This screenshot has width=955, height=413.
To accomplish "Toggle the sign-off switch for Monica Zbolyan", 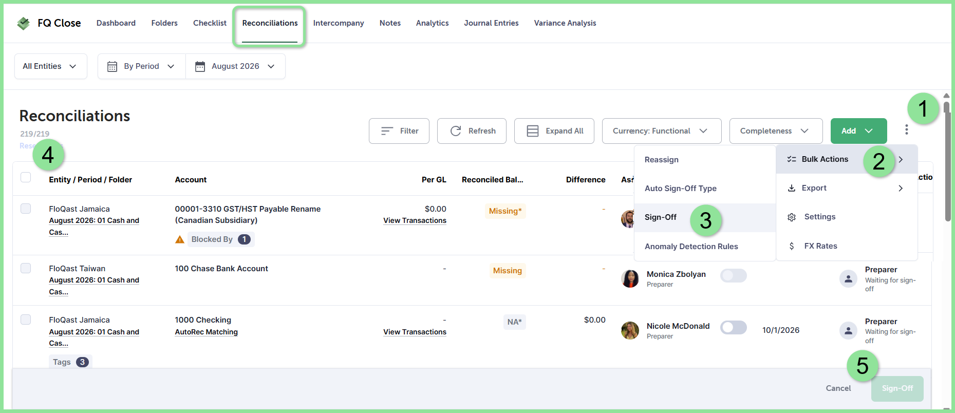I will (733, 275).
